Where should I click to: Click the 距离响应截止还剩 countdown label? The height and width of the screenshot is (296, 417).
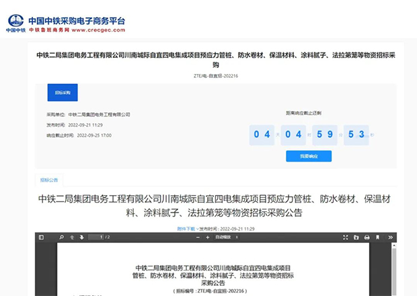click(303, 113)
